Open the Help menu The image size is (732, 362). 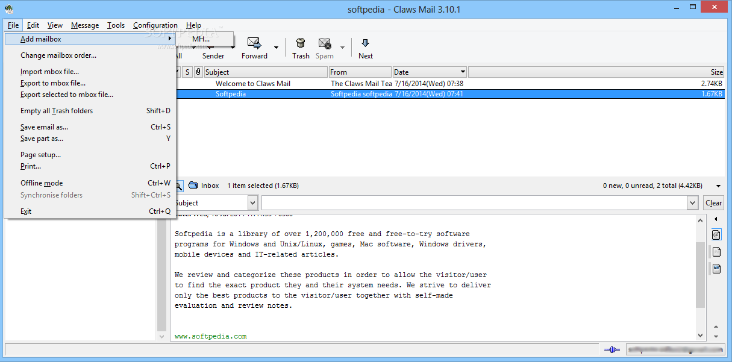[x=193, y=25]
